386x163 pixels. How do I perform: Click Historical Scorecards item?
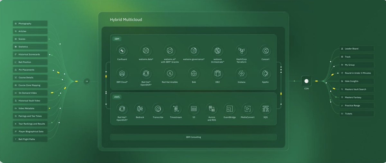(x=30, y=54)
